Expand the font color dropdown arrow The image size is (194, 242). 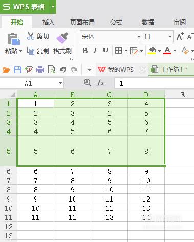click(175, 51)
